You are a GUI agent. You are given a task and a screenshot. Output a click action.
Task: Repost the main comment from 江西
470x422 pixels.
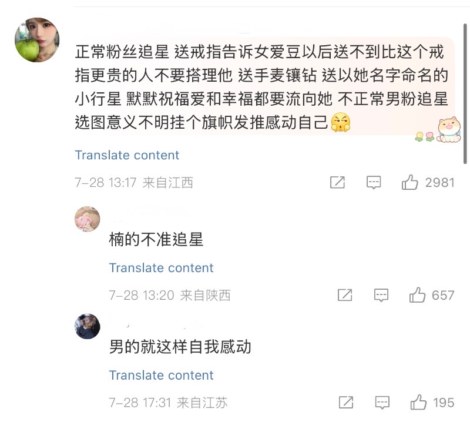point(337,183)
